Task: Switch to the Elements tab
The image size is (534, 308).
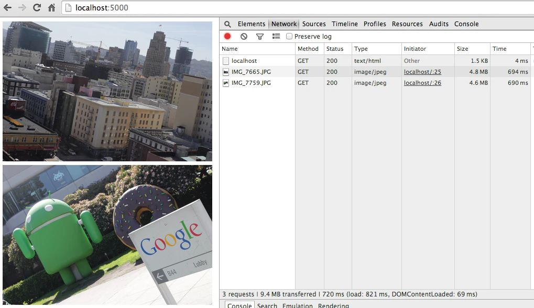Action: tap(252, 24)
